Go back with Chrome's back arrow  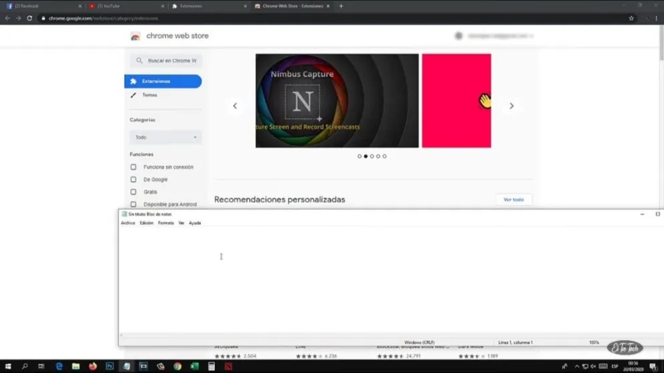coord(7,18)
